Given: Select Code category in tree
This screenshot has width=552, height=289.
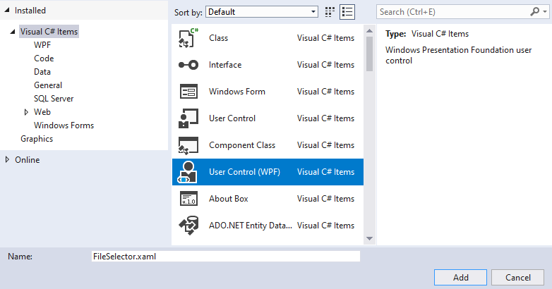Looking at the screenshot, I should pyautogui.click(x=44, y=59).
